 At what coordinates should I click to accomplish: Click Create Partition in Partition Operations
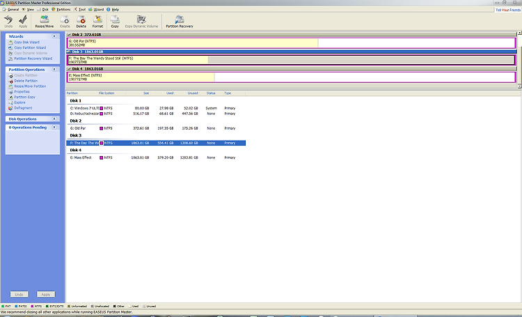[x=26, y=75]
